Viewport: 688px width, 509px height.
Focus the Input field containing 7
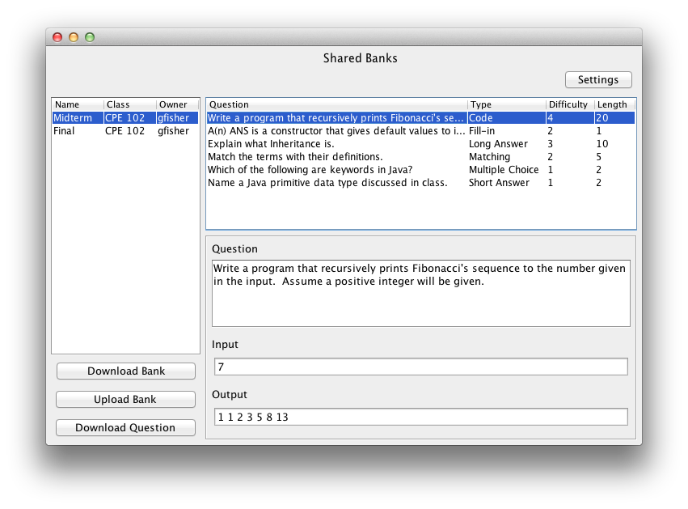click(420, 367)
